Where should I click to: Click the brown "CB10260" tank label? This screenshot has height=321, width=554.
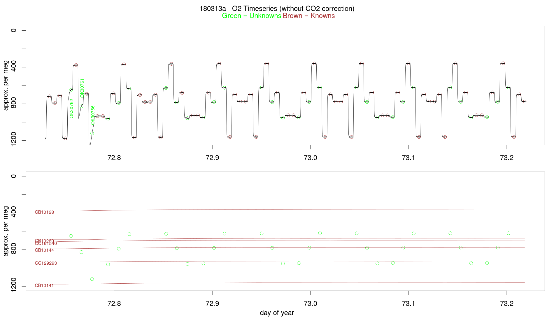coord(44,241)
